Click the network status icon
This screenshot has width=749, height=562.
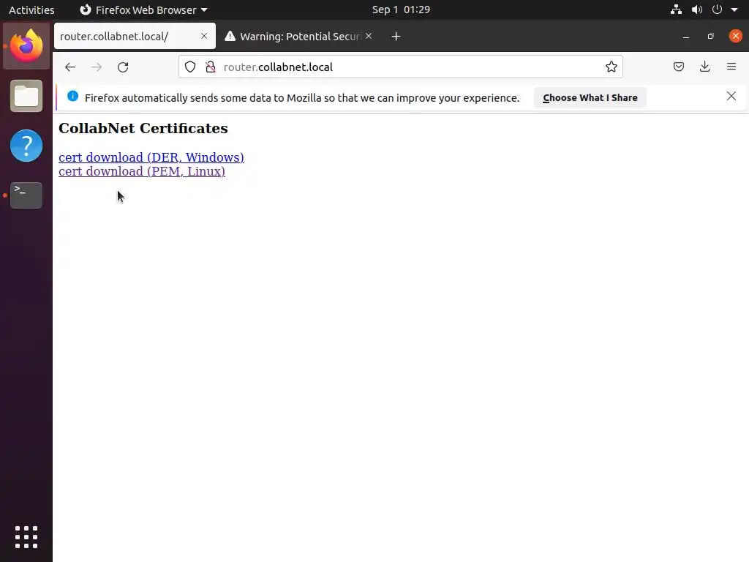pos(676,10)
